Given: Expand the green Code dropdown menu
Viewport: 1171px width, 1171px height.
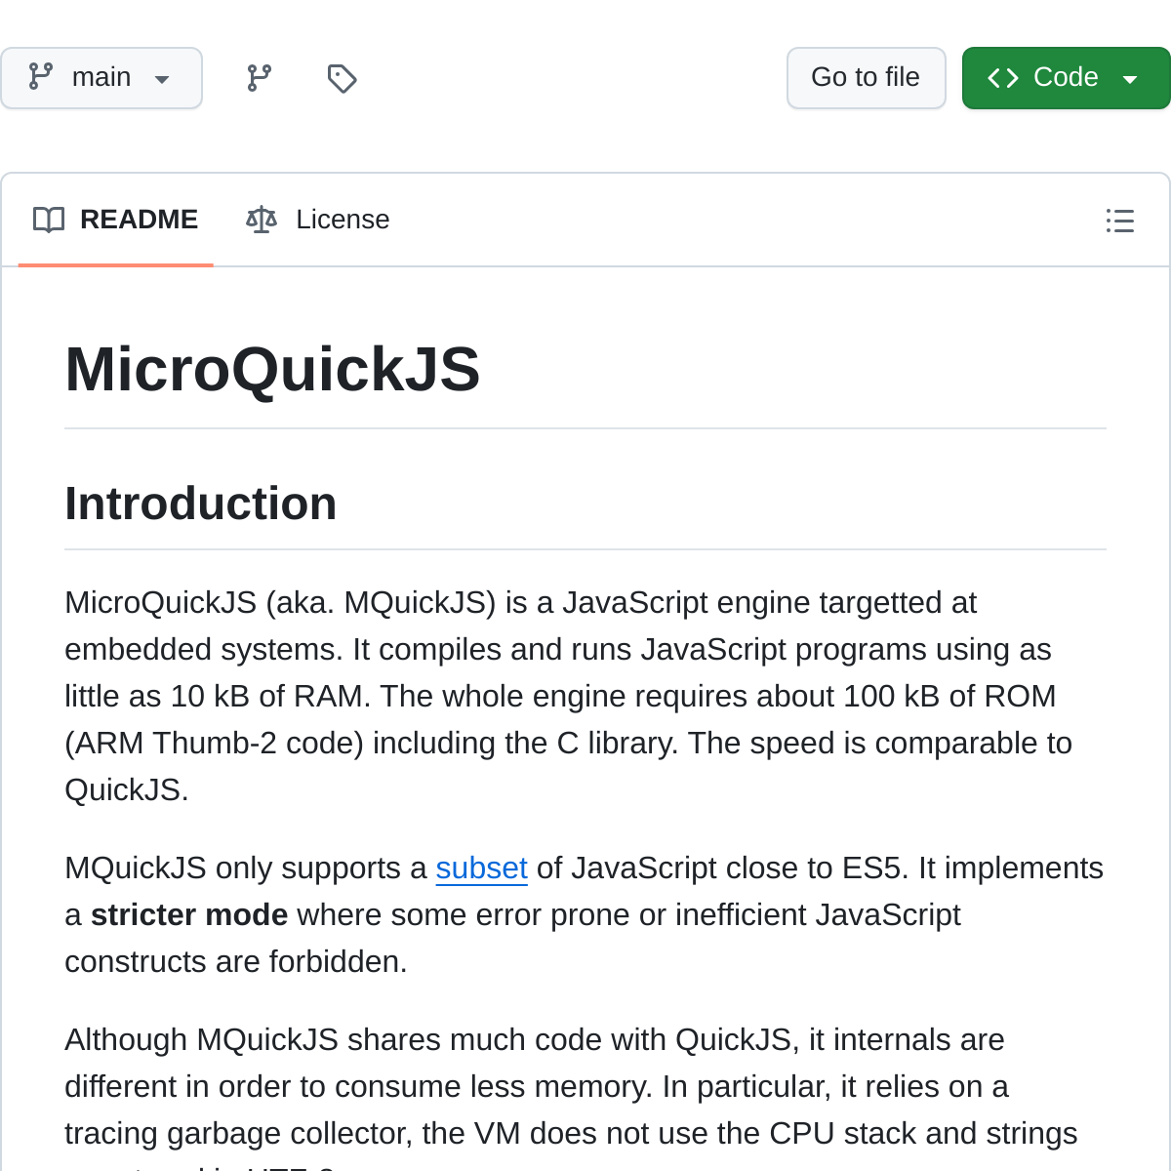Looking at the screenshot, I should (x=1129, y=77).
